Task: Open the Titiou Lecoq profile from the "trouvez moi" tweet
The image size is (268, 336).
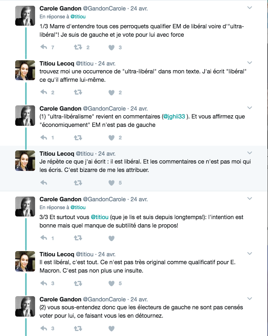Action: click(x=57, y=63)
